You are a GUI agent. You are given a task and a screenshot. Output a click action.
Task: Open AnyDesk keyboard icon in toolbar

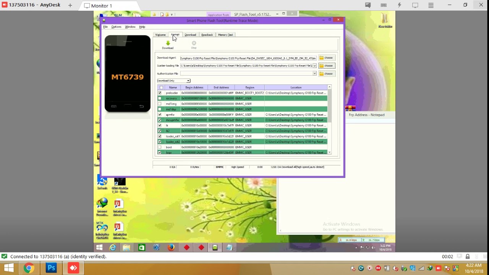point(384,5)
